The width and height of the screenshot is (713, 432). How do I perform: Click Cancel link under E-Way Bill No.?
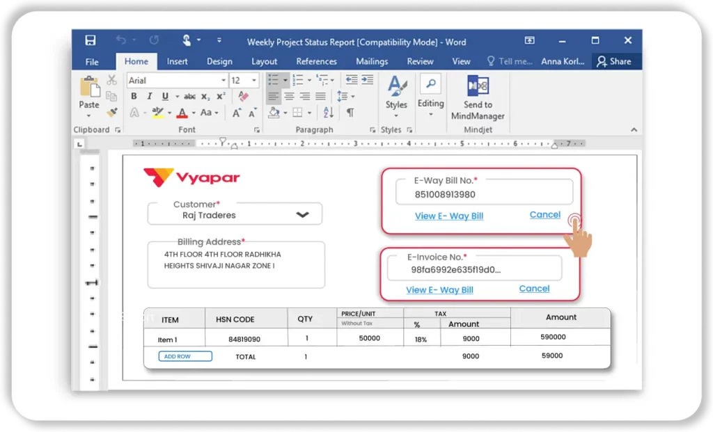coord(544,215)
